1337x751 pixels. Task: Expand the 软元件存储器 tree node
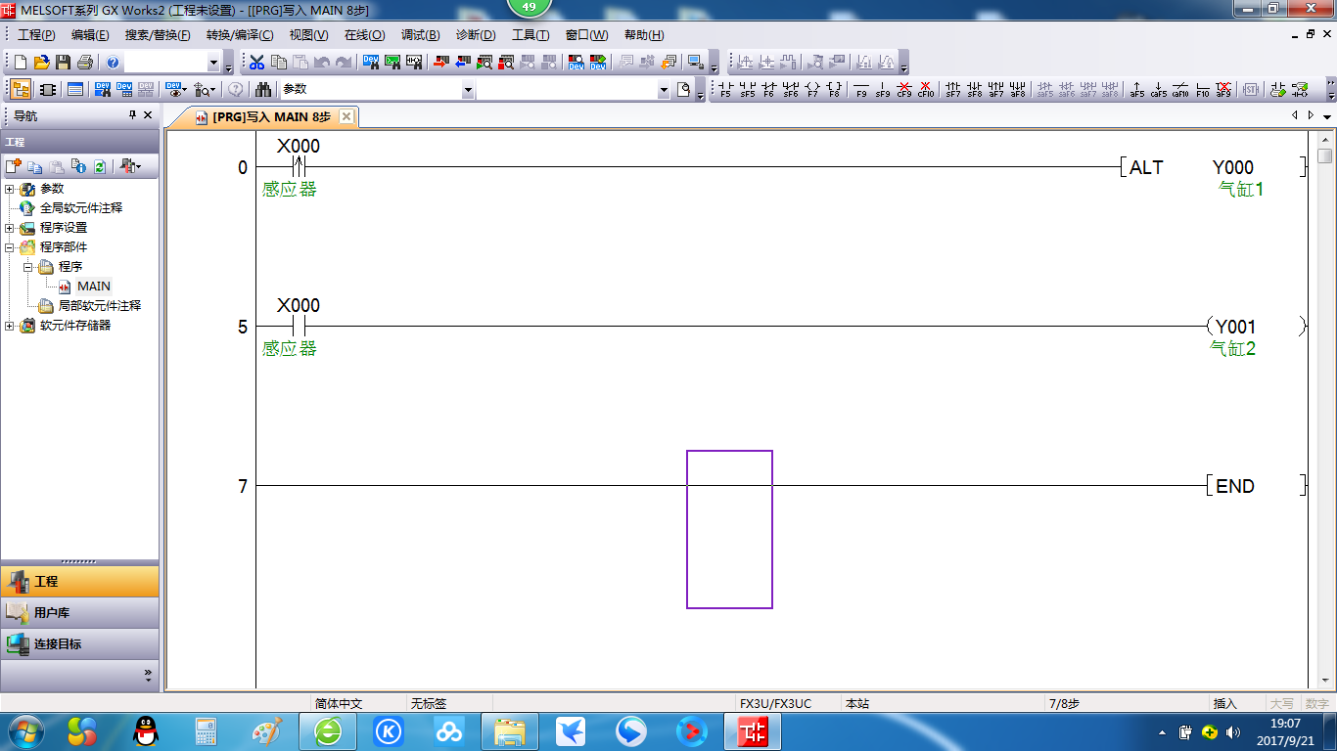coord(10,326)
